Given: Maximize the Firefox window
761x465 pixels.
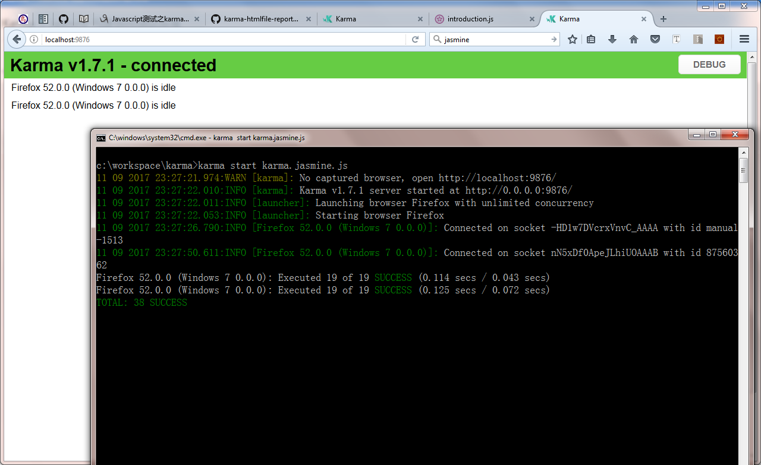Looking at the screenshot, I should click(722, 5).
